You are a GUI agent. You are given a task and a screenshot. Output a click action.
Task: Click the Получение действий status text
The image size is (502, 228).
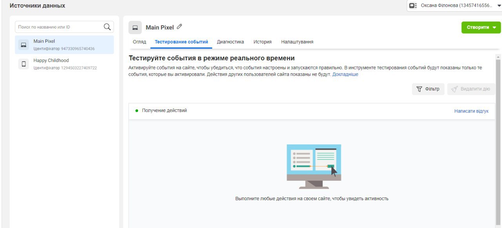(164, 110)
